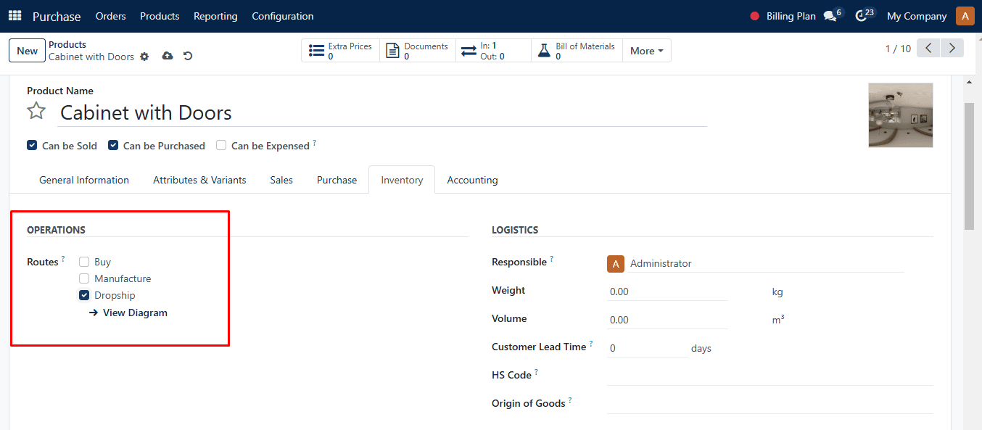
Task: Enable the Can be Expensed checkbox
Action: pyautogui.click(x=221, y=145)
